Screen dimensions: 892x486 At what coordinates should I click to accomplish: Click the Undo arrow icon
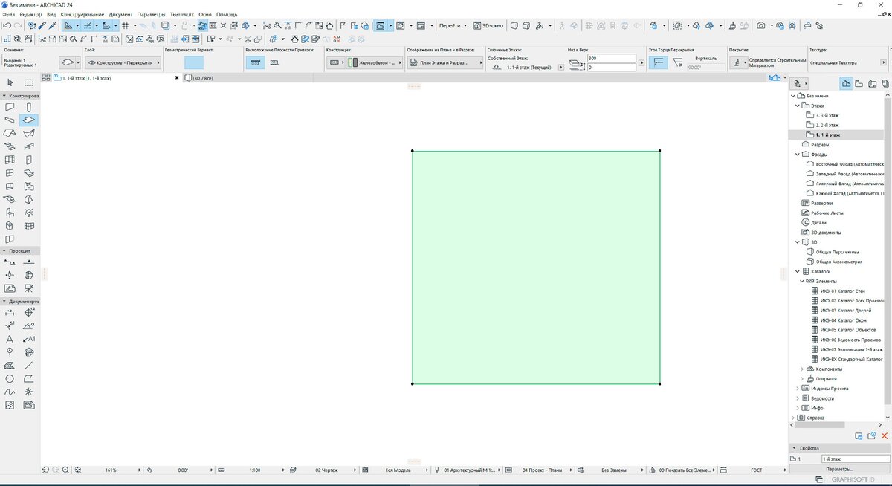tap(7, 25)
